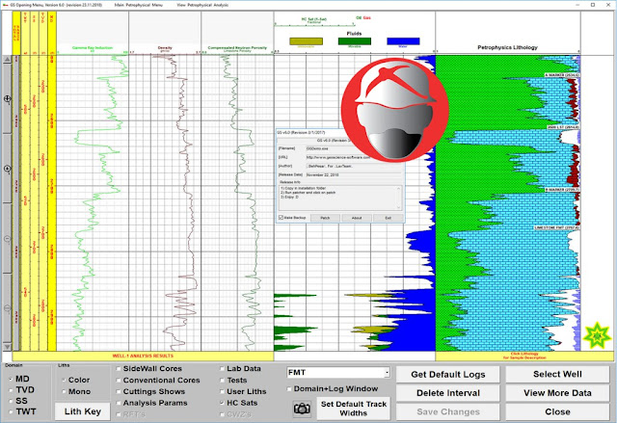The image size is (617, 423).
Task: Select the TWT domain option
Action: 11,412
